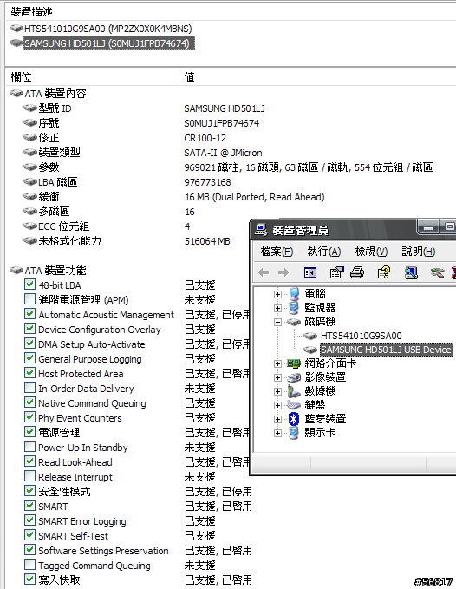Click the value SATA-II @ JMicron

click(x=223, y=153)
